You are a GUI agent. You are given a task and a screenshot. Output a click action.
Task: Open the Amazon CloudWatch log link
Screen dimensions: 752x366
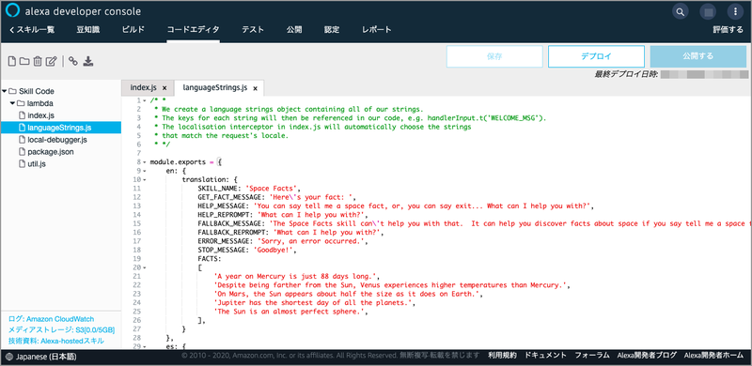(x=51, y=318)
